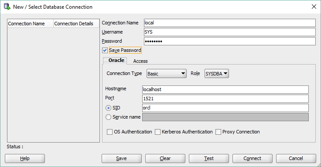Open the Role dropdown showing SYSDBA
321x167 pixels.
tap(217, 74)
